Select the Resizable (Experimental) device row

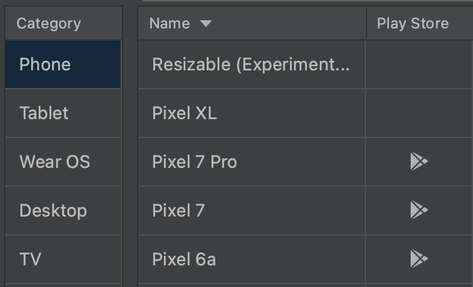coord(251,64)
